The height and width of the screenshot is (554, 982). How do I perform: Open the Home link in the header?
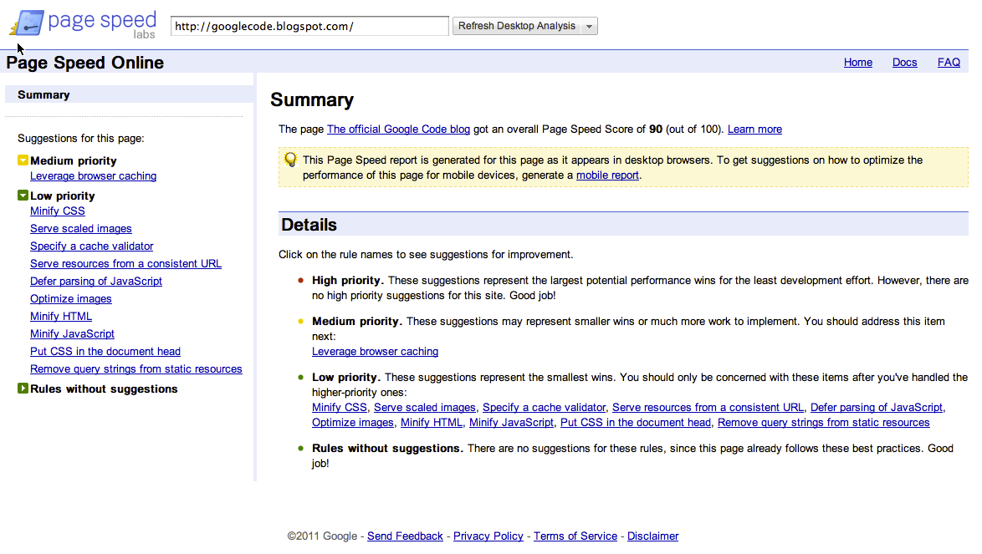coord(858,63)
